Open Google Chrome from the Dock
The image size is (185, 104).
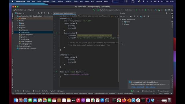(119, 100)
